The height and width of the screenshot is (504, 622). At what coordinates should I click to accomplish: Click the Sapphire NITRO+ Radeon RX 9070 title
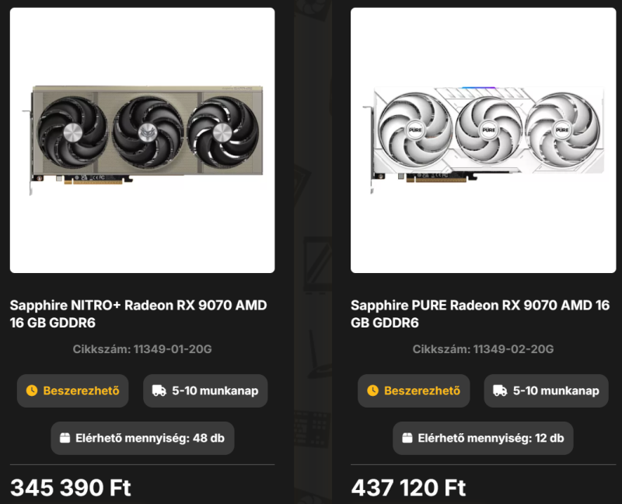(x=138, y=314)
